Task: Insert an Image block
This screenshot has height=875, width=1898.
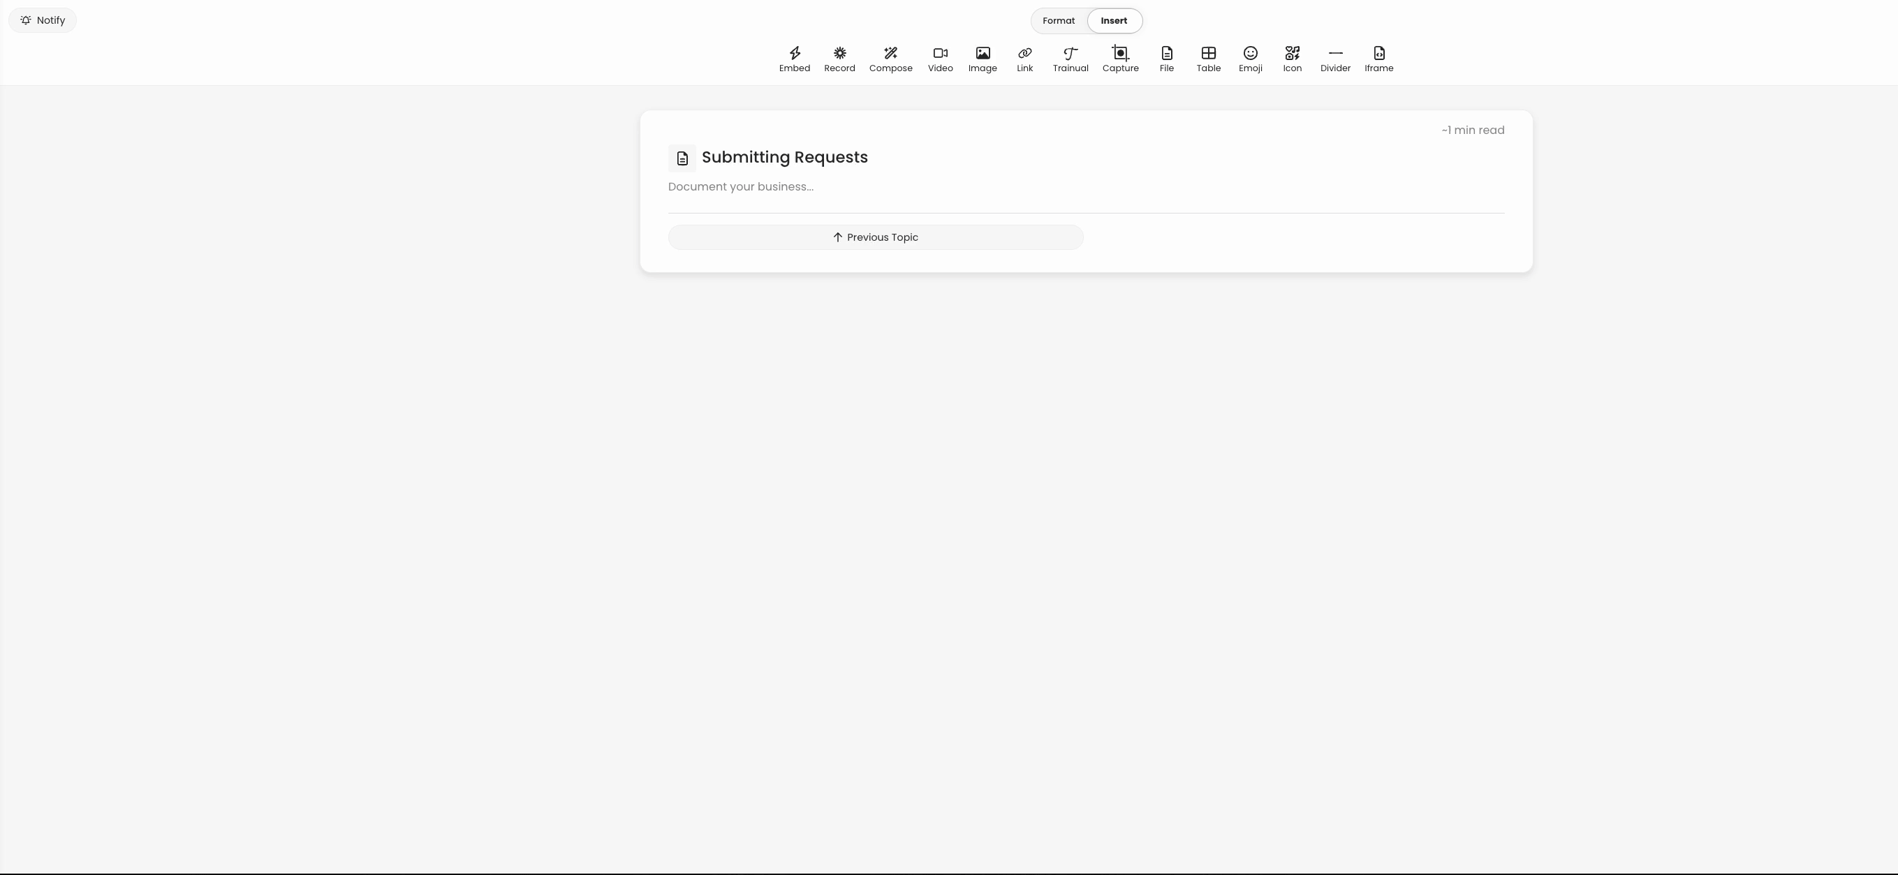Action: [x=982, y=60]
